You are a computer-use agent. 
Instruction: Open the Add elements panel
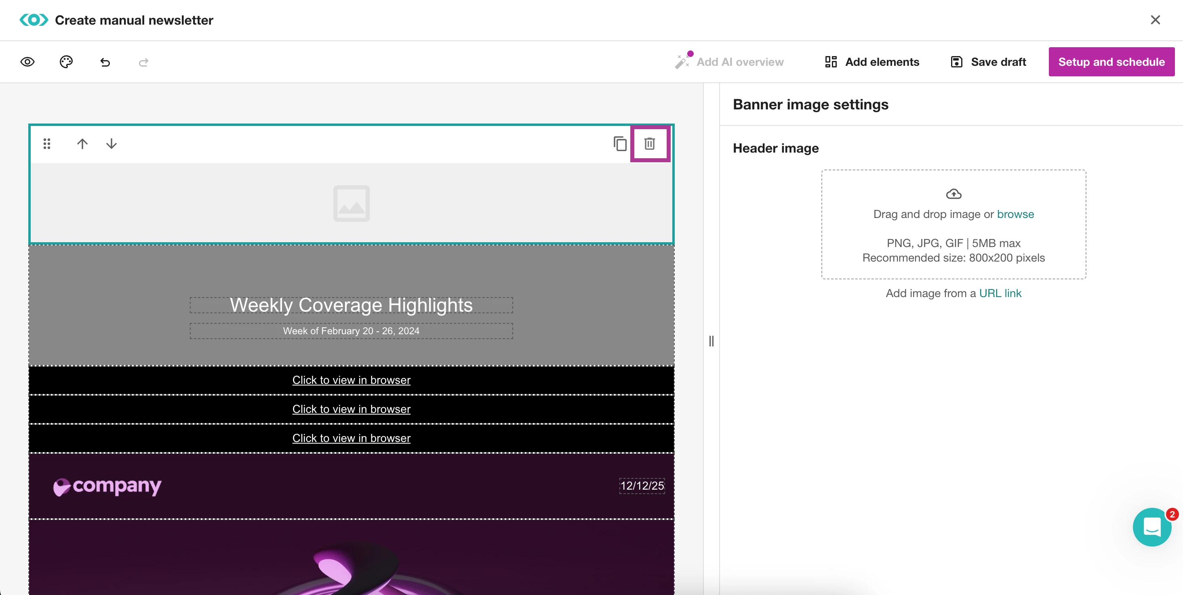[871, 62]
